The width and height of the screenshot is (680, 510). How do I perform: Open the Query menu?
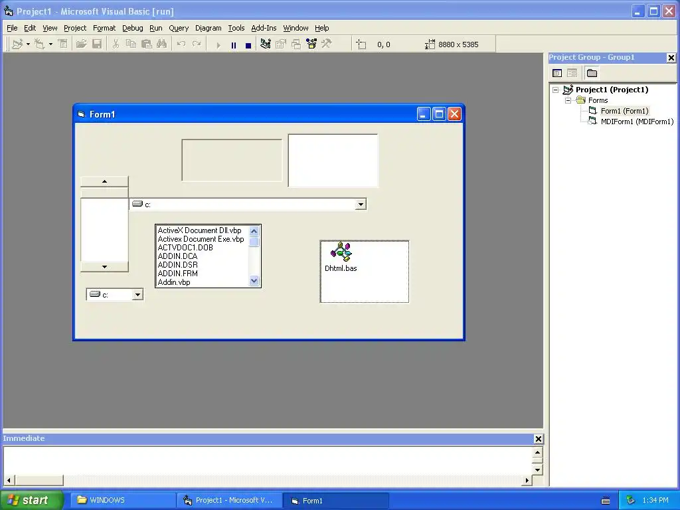click(x=179, y=28)
